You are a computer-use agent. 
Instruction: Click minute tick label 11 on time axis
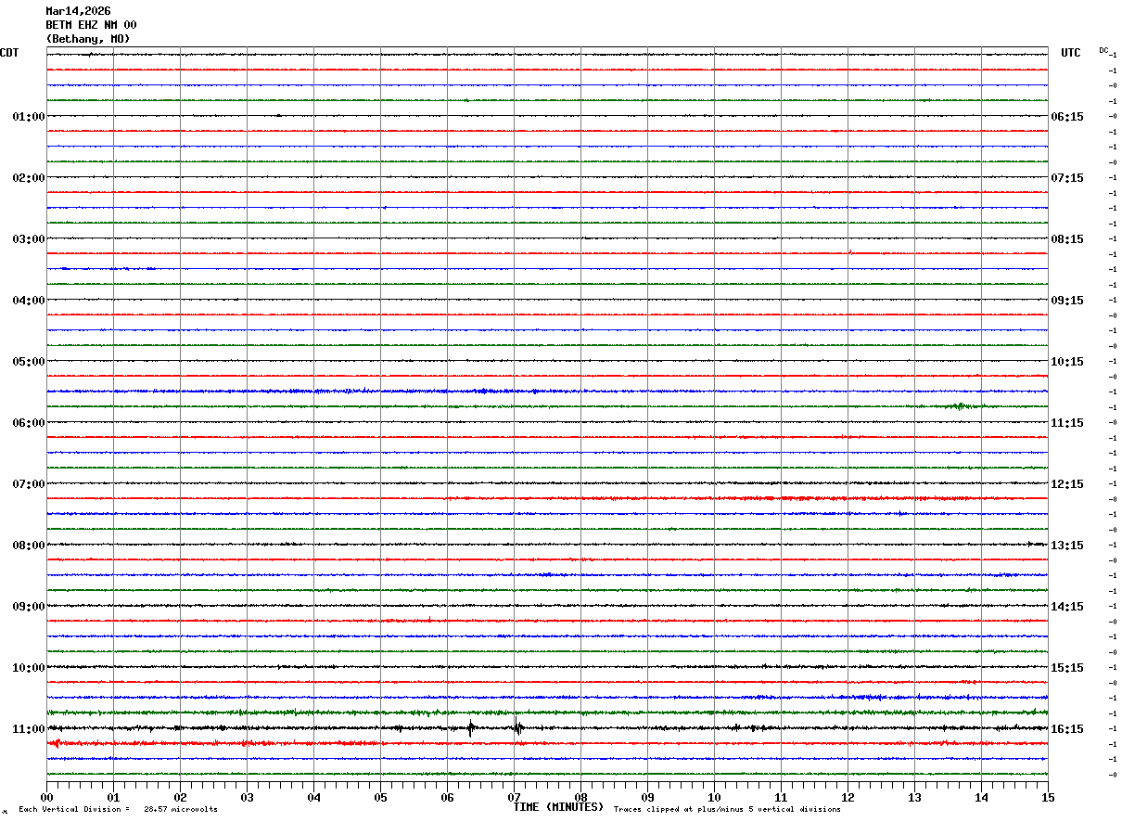pos(781,797)
